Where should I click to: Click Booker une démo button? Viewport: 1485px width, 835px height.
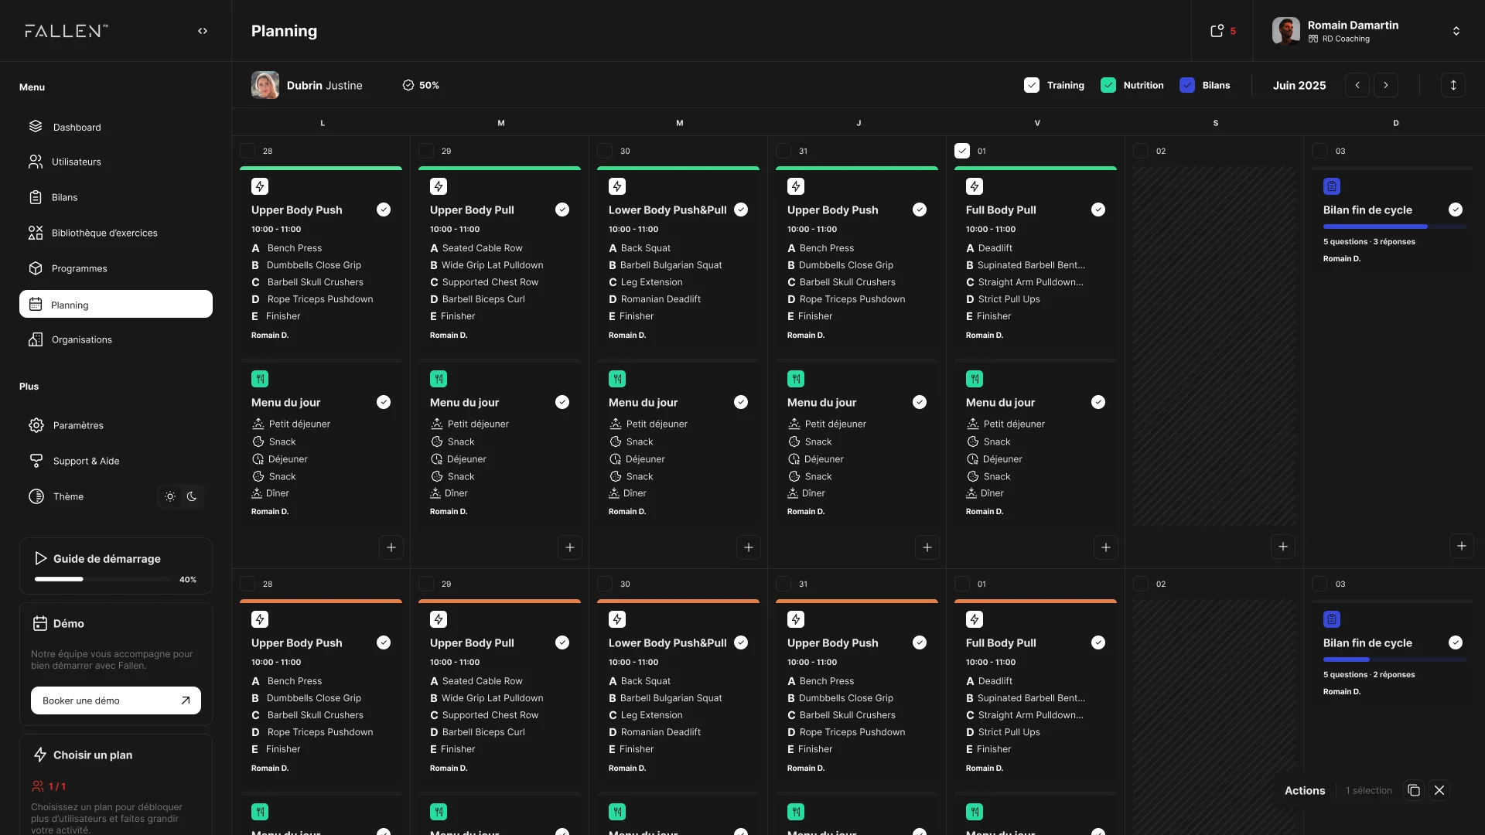(x=116, y=700)
